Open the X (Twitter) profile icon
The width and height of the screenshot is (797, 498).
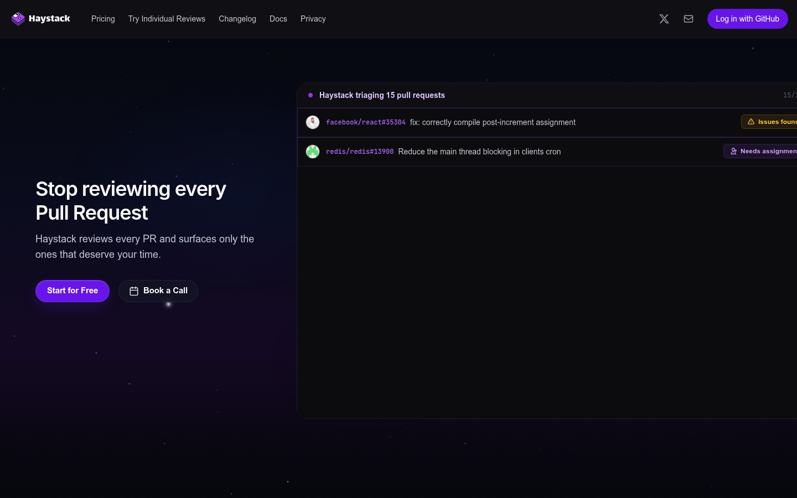coord(664,19)
